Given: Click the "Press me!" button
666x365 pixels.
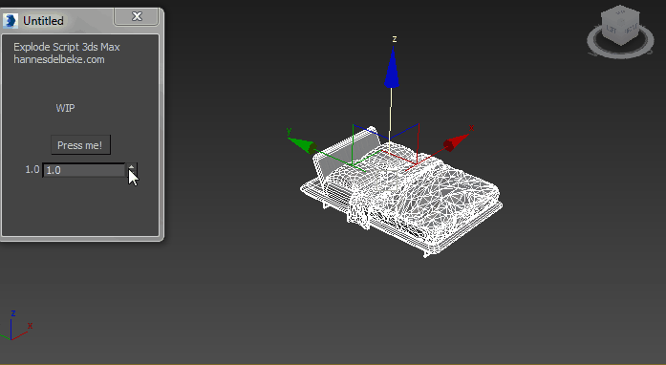Looking at the screenshot, I should [80, 145].
